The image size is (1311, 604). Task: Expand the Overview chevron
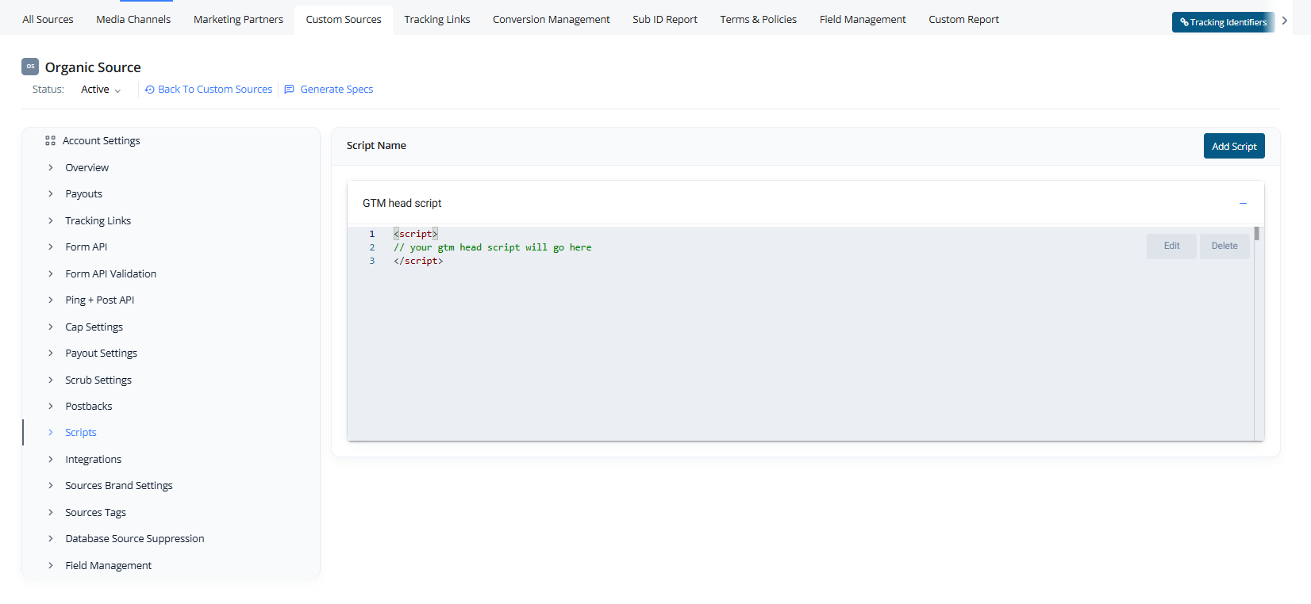point(51,167)
